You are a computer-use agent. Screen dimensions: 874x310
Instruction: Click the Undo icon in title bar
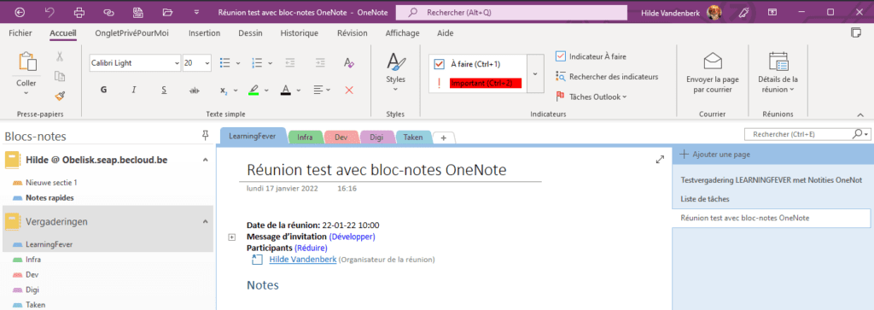[50, 12]
